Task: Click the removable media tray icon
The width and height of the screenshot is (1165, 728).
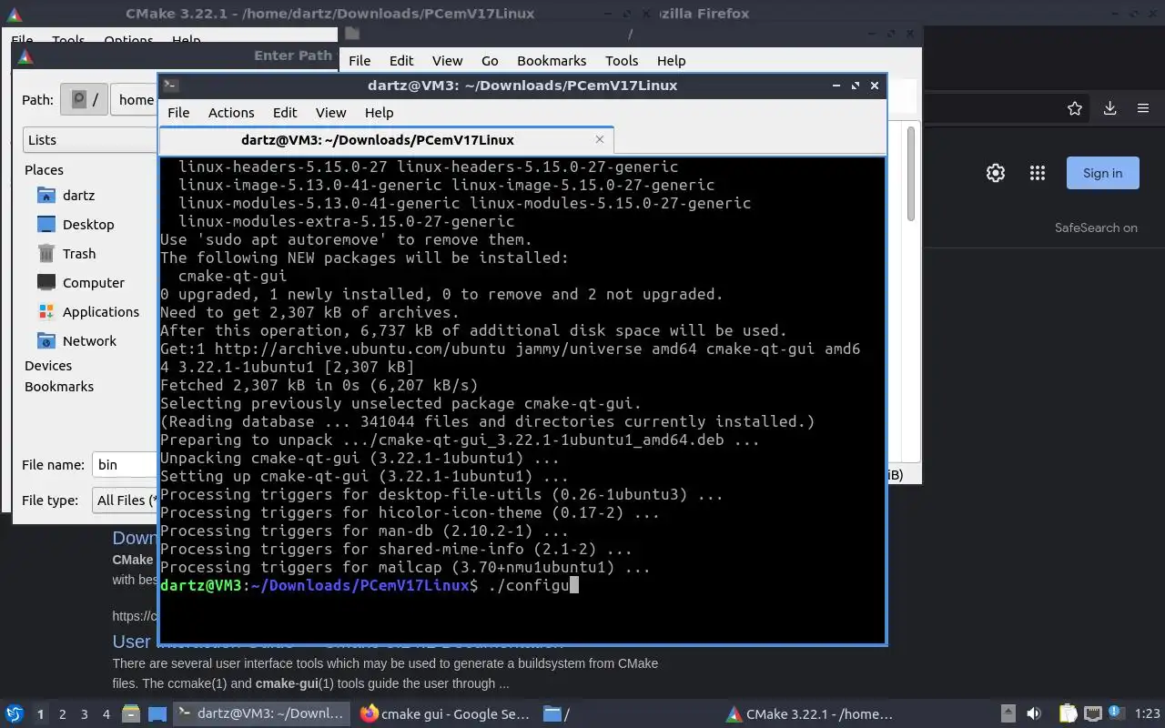Action: pyautogui.click(x=1008, y=713)
